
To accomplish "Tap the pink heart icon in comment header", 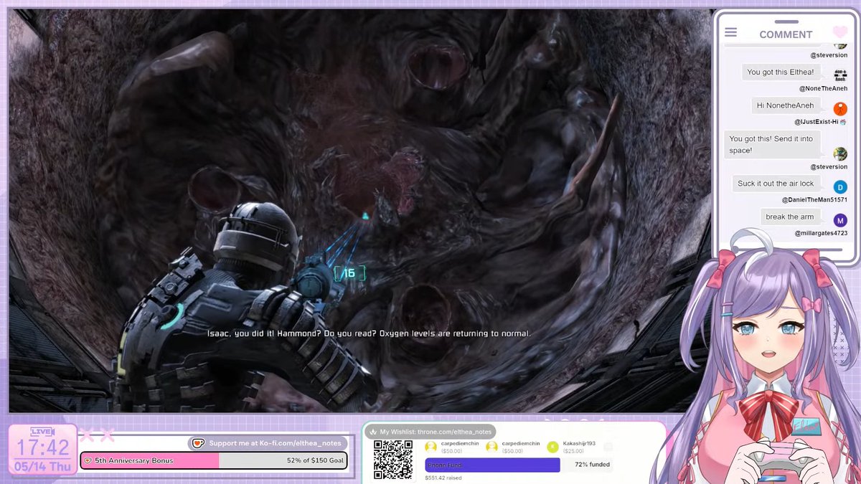I will [840, 32].
